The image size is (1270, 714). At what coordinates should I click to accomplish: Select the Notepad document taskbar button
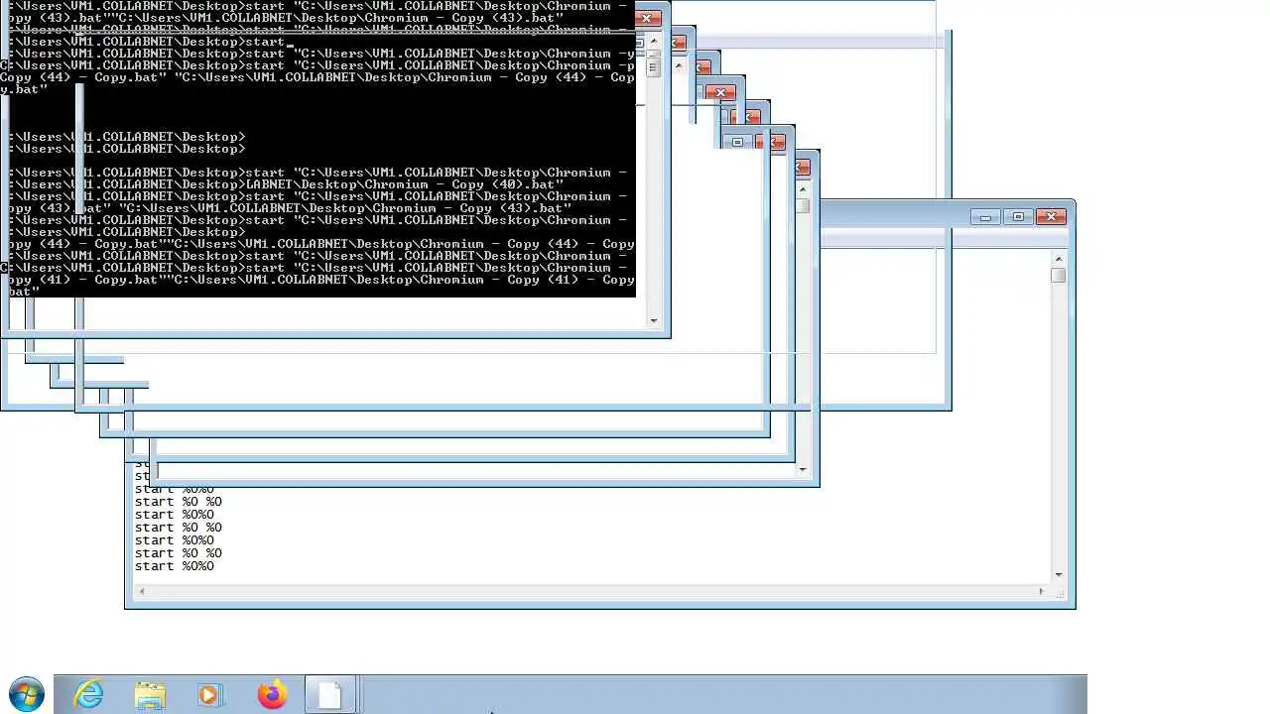coord(330,694)
